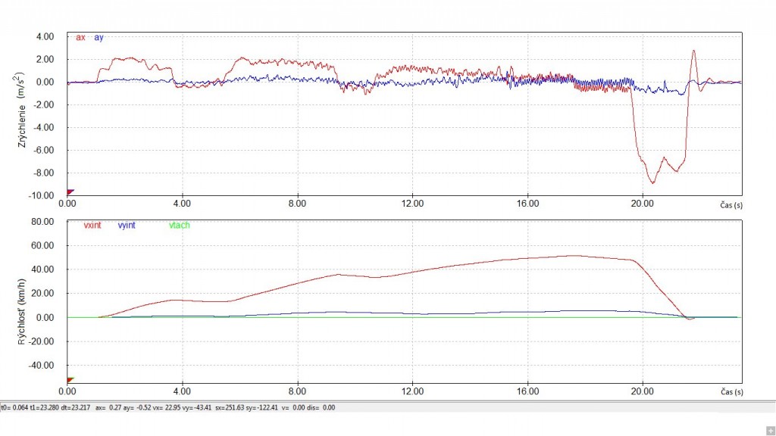Image resolution: width=776 pixels, height=436 pixels.
Task: Click the dt=23.217 status bar field
Action: point(76,408)
